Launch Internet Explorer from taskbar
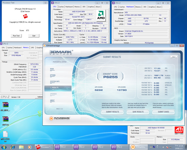This screenshot has width=187, height=150. [13, 147]
